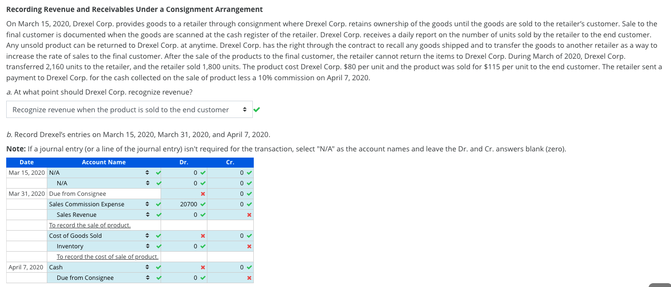Open the Sales Revenue account selector

[148, 214]
